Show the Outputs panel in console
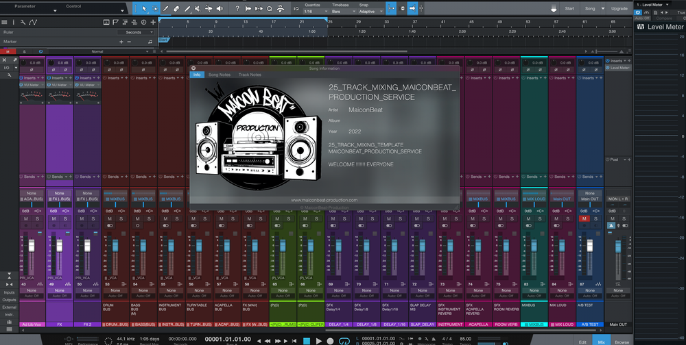The width and height of the screenshot is (686, 345). click(x=9, y=300)
